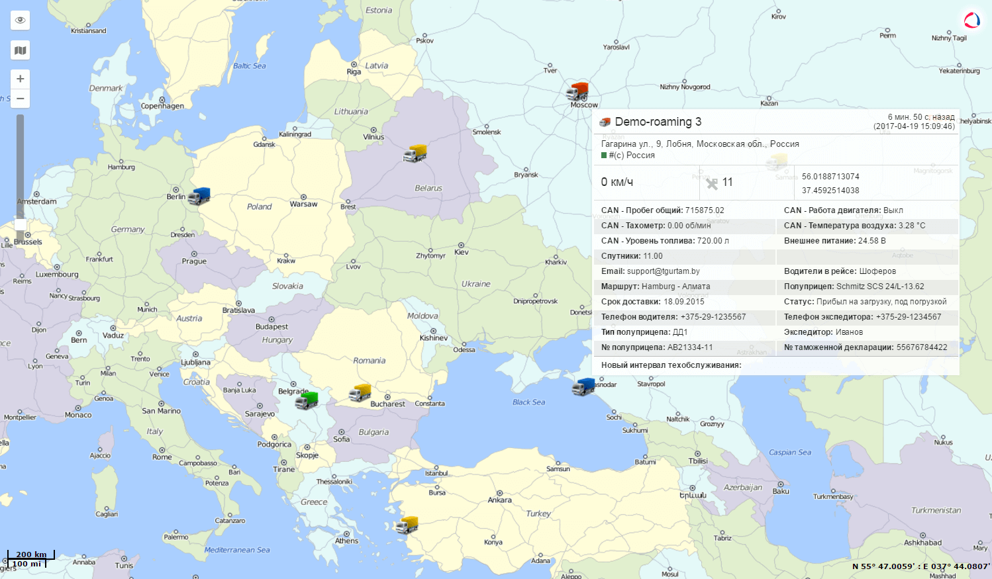Zoom in with the plus button

(21, 79)
